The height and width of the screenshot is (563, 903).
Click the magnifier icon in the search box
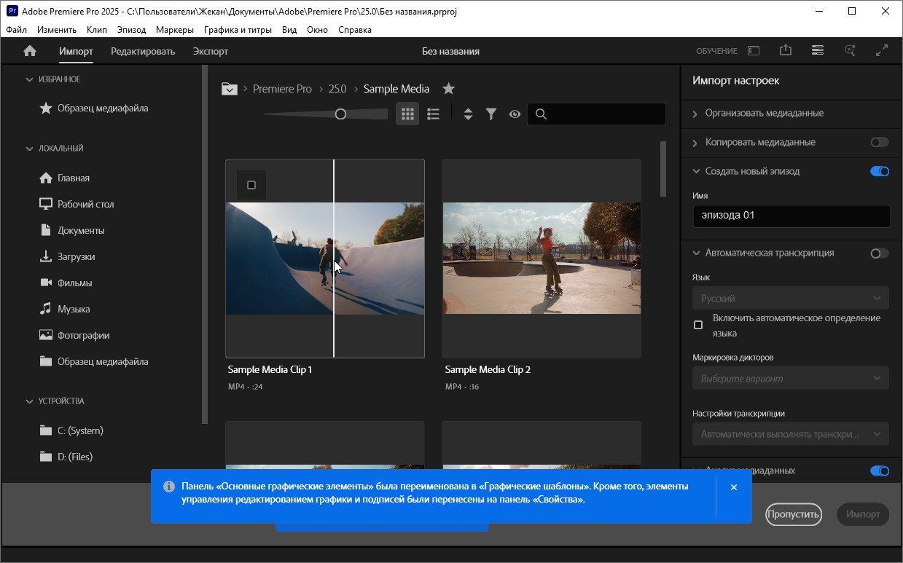541,114
